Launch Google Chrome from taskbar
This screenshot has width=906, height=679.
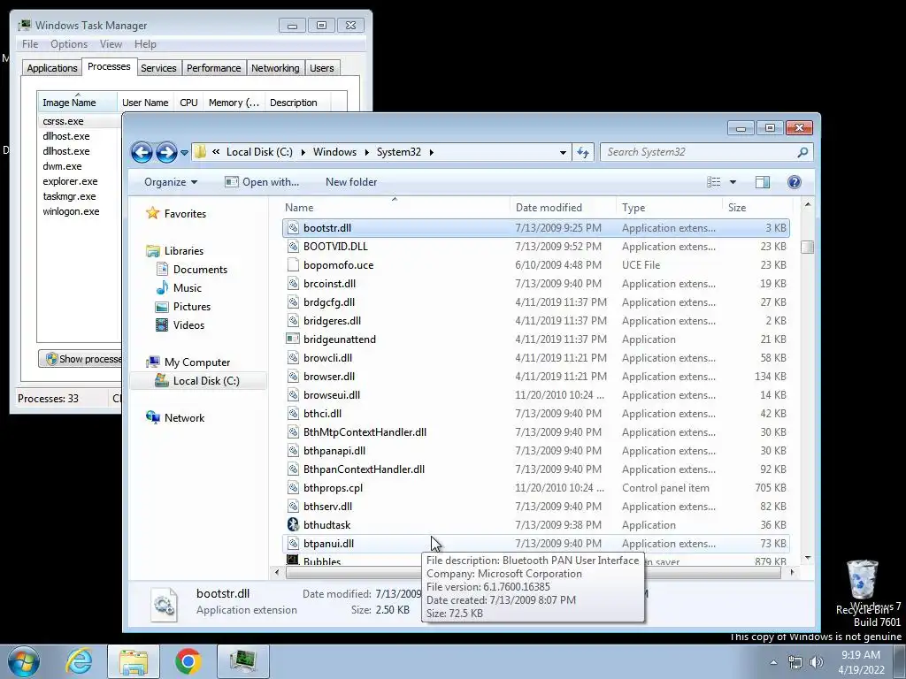(188, 661)
